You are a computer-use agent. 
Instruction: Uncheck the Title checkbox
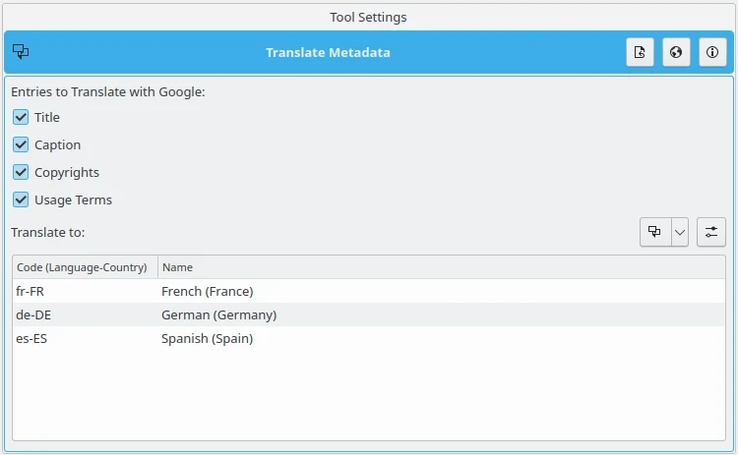[21, 117]
